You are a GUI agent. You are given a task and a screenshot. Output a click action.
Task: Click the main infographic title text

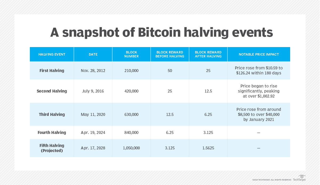(162, 32)
